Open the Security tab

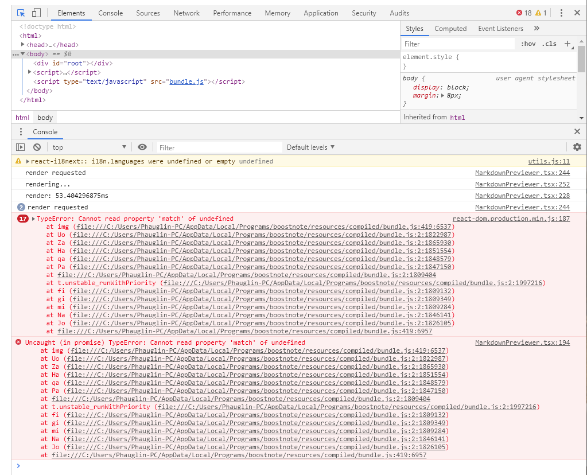point(364,13)
